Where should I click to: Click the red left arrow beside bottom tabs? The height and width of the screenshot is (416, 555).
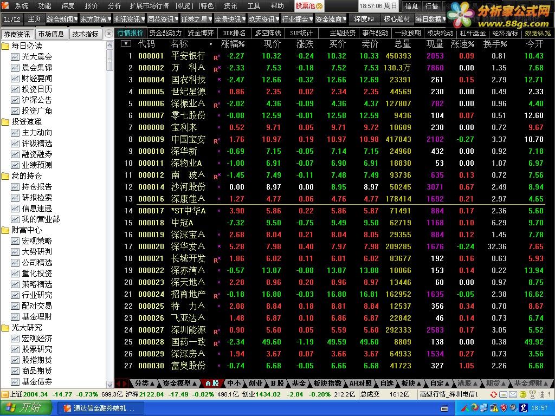[119, 383]
